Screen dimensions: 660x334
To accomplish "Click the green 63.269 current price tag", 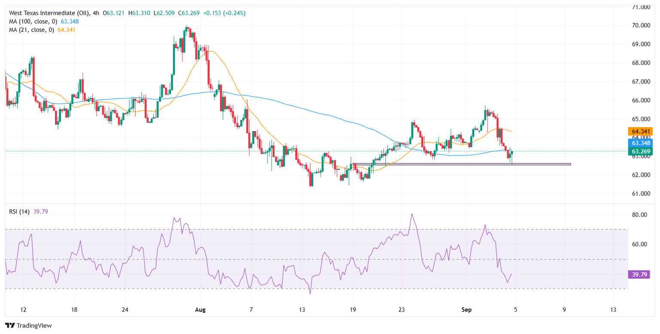I will point(641,151).
